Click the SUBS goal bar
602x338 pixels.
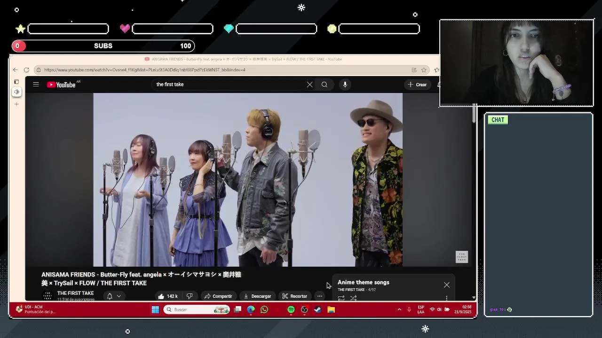(x=103, y=46)
